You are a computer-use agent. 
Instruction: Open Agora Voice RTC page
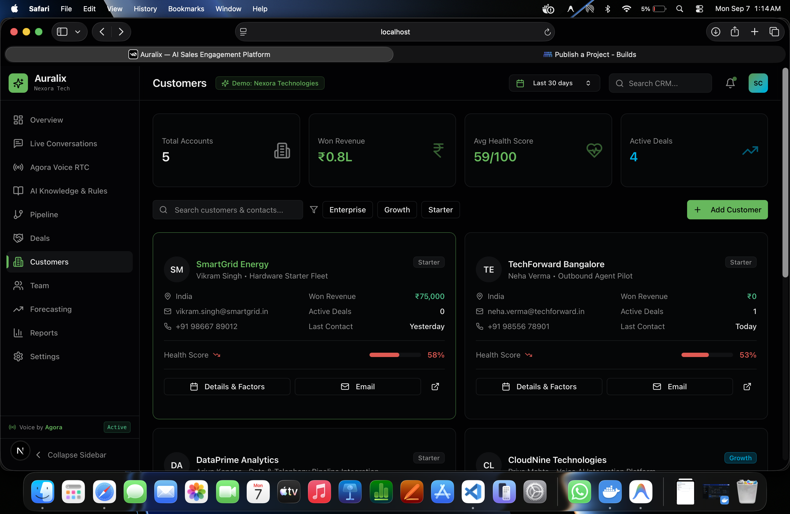[x=69, y=167]
